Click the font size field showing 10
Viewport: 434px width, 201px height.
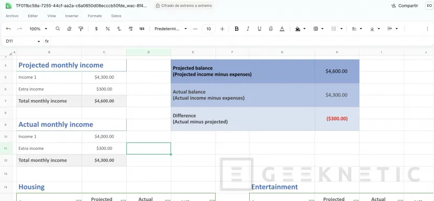(209, 29)
